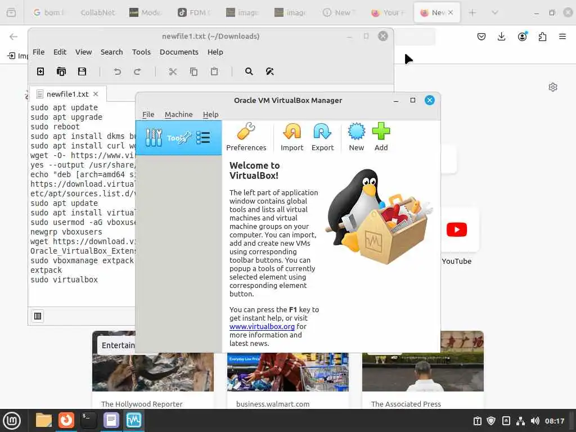Screen dimensions: 576x432
Task: Open find with the magnifier icon
Action: pos(249,71)
